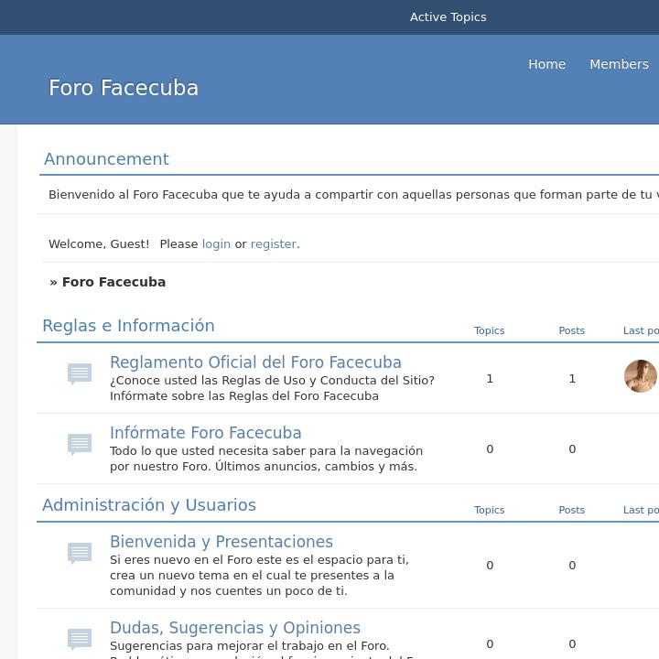Click Reglamento Oficial forum description text
This screenshot has height=659, width=659.
pyautogui.click(x=272, y=388)
